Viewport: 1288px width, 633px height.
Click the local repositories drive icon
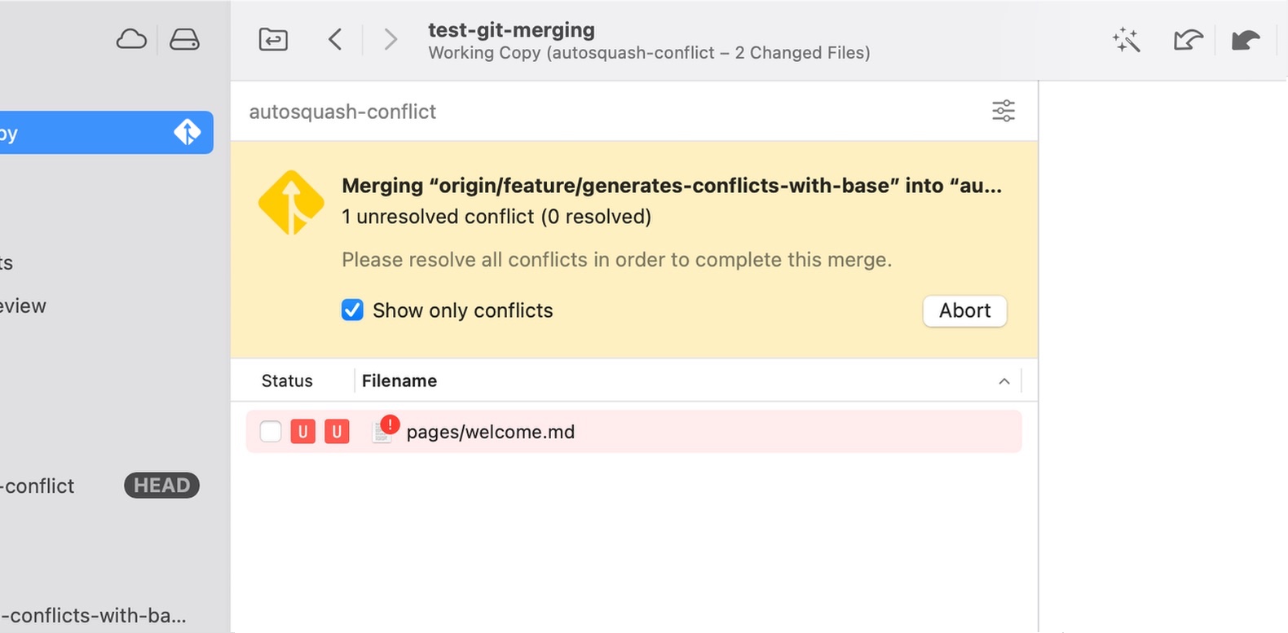click(x=184, y=39)
